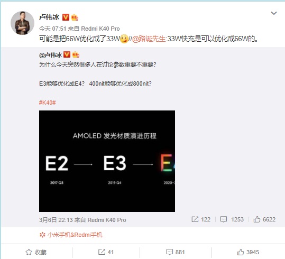Open 卢伟冰's profile avatar photo
The height and width of the screenshot is (259, 285).
[23, 23]
